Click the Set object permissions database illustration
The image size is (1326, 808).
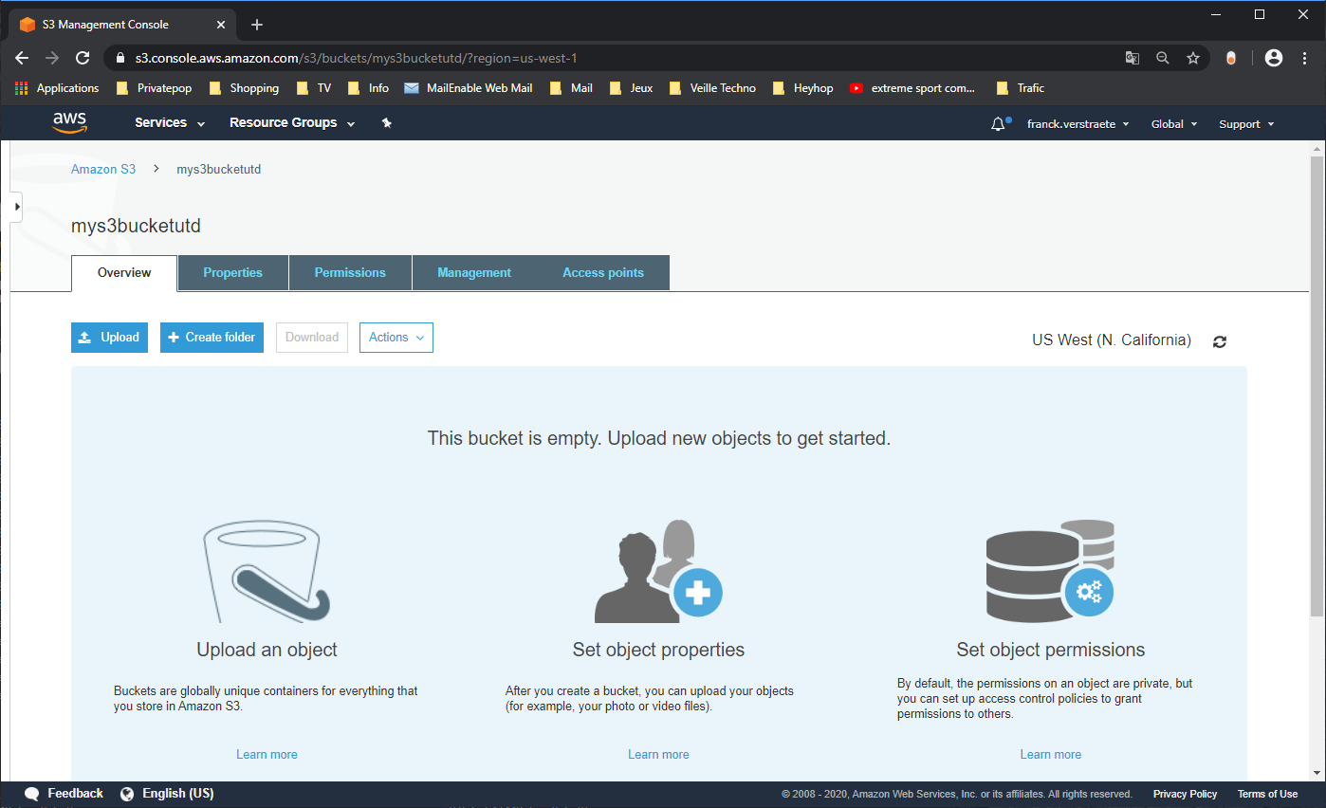(x=1050, y=571)
